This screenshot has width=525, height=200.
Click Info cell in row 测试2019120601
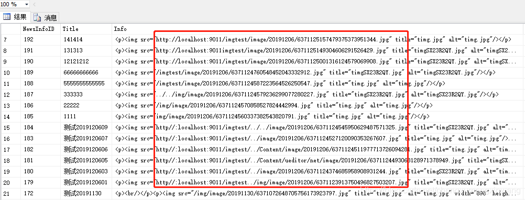coord(318,183)
